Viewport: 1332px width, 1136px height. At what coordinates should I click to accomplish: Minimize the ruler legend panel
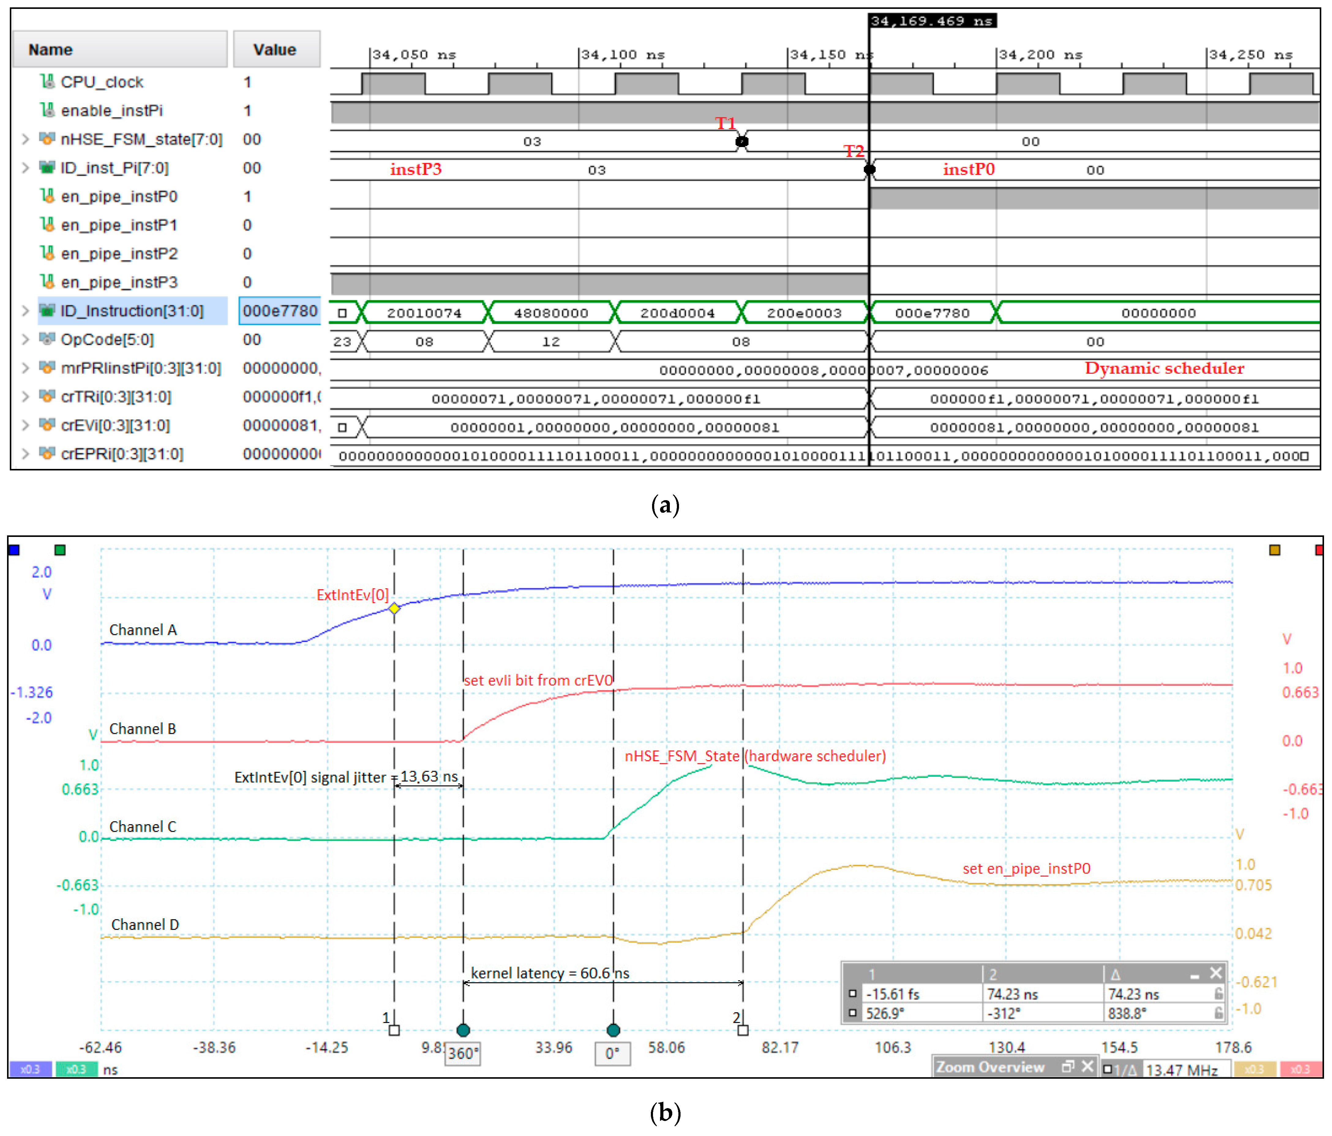(1195, 976)
